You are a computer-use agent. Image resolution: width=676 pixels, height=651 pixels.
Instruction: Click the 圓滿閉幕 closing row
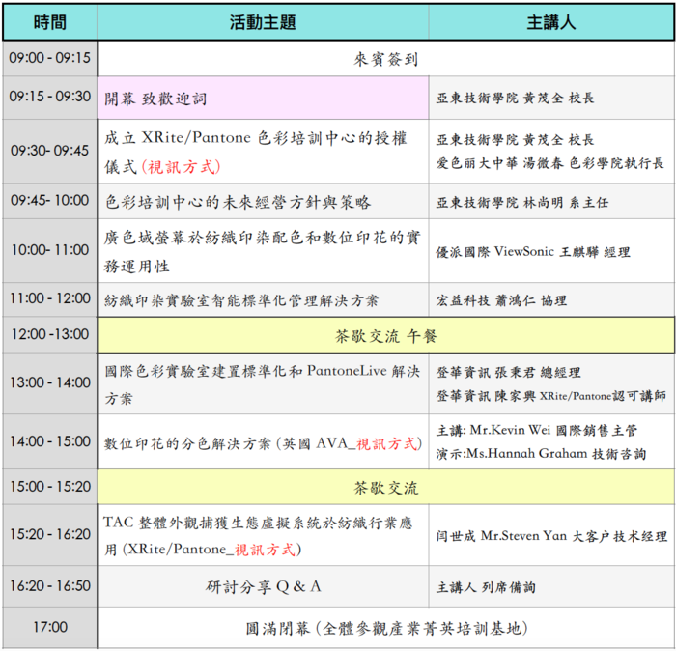385,628
